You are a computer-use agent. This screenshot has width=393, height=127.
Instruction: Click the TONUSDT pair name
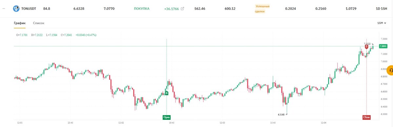point(29,9)
